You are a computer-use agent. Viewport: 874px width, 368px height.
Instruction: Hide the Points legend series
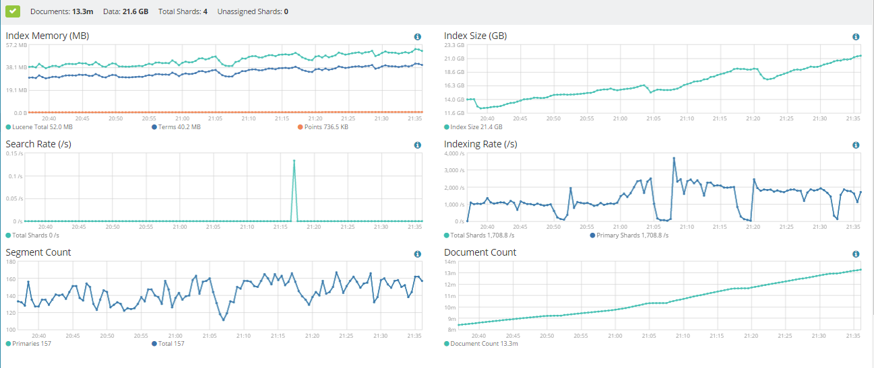tap(325, 126)
